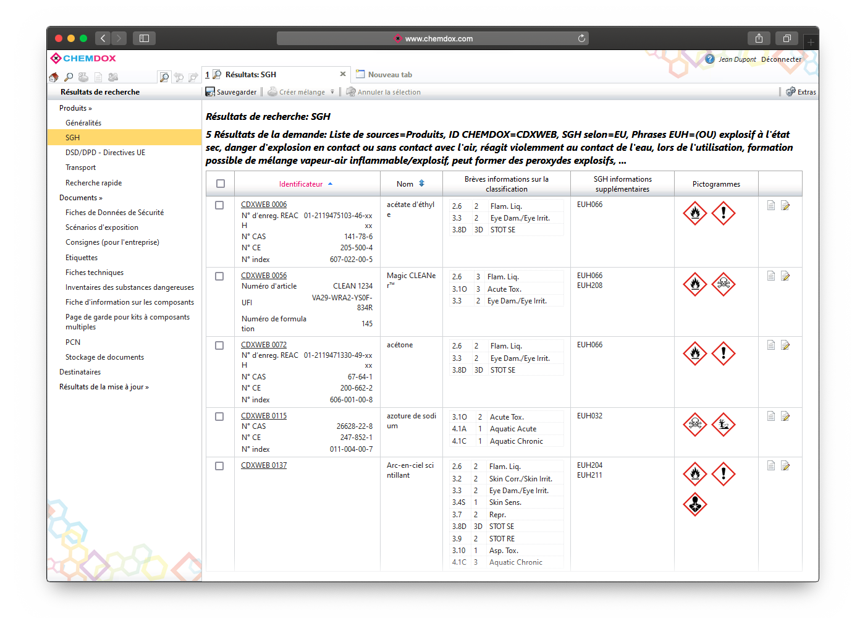Check the box for CDXWEB 0006
The height and width of the screenshot is (618, 865).
[219, 205]
